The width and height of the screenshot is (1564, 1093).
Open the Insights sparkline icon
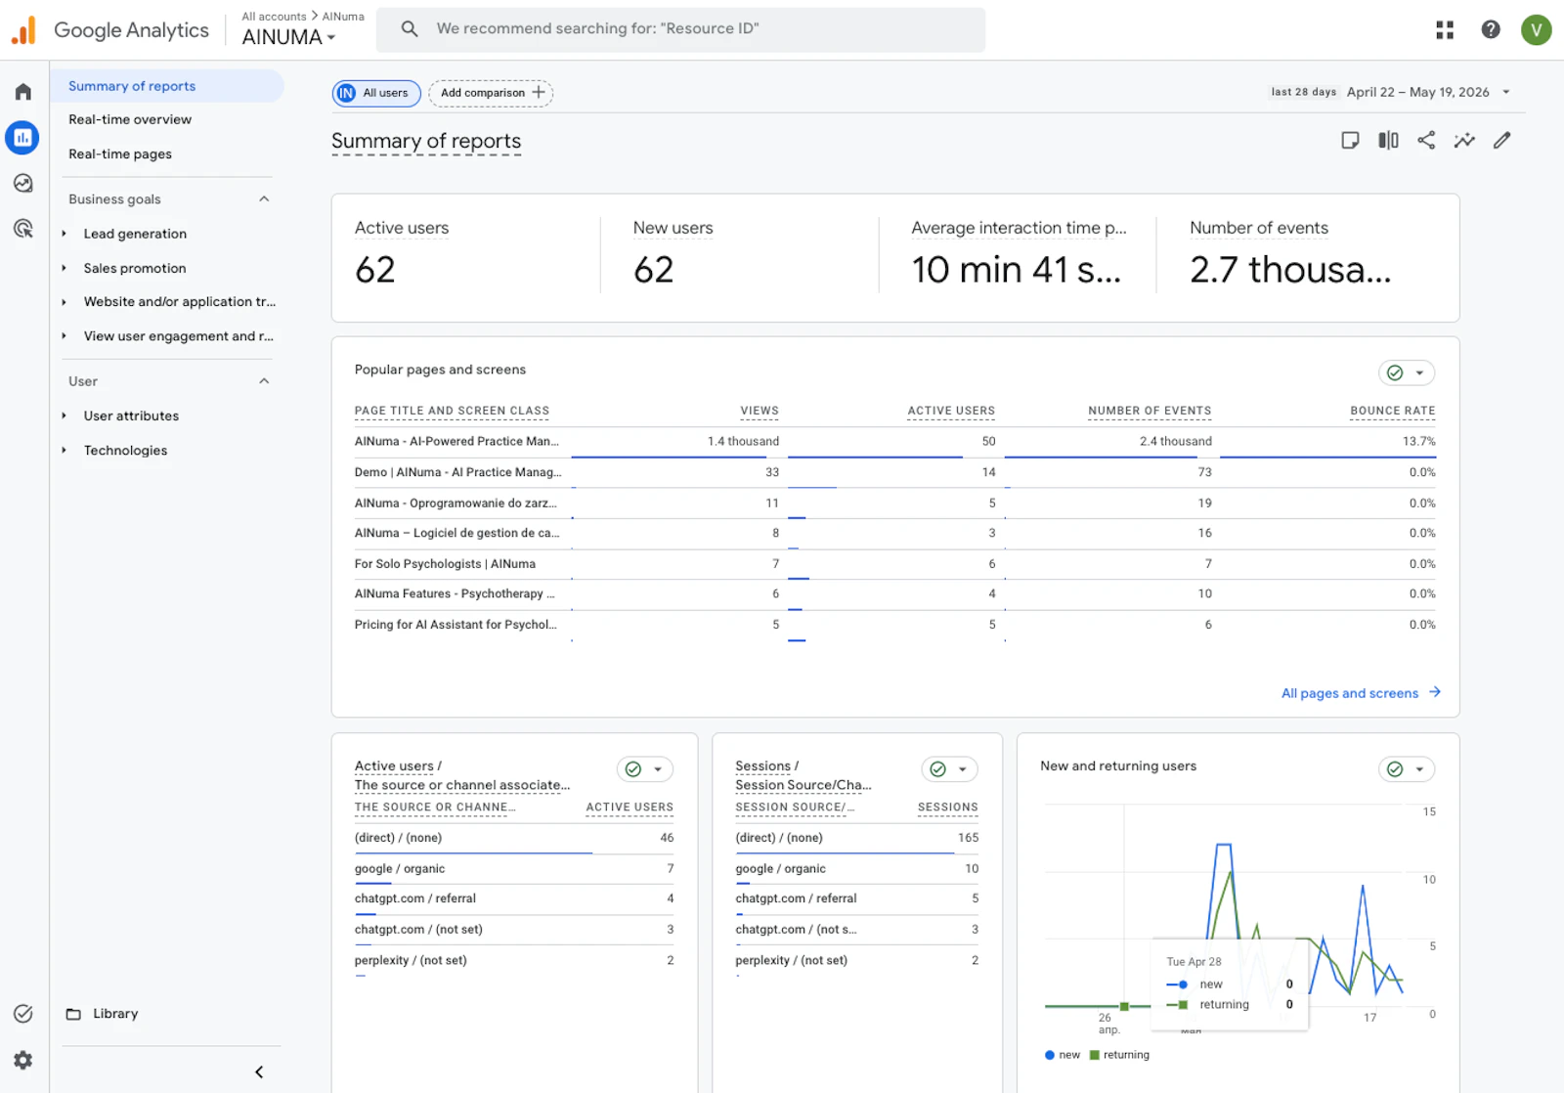pyautogui.click(x=1464, y=141)
